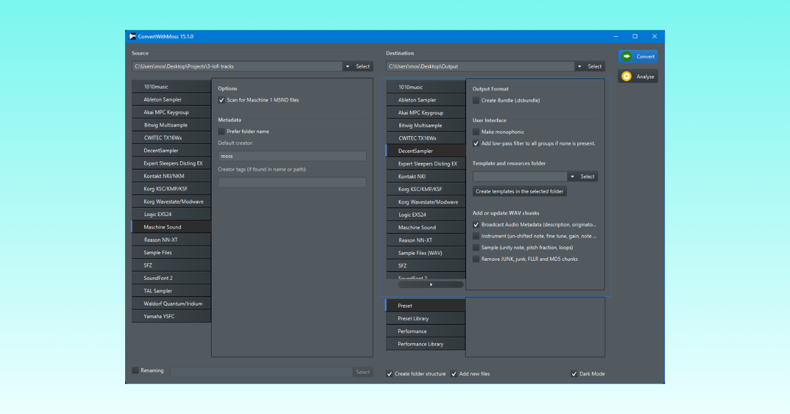Click the Renaming file path field
This screenshot has width=790, height=414.
(x=261, y=372)
